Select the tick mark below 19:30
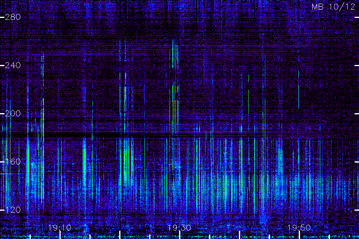The image size is (359, 239). click(x=179, y=235)
